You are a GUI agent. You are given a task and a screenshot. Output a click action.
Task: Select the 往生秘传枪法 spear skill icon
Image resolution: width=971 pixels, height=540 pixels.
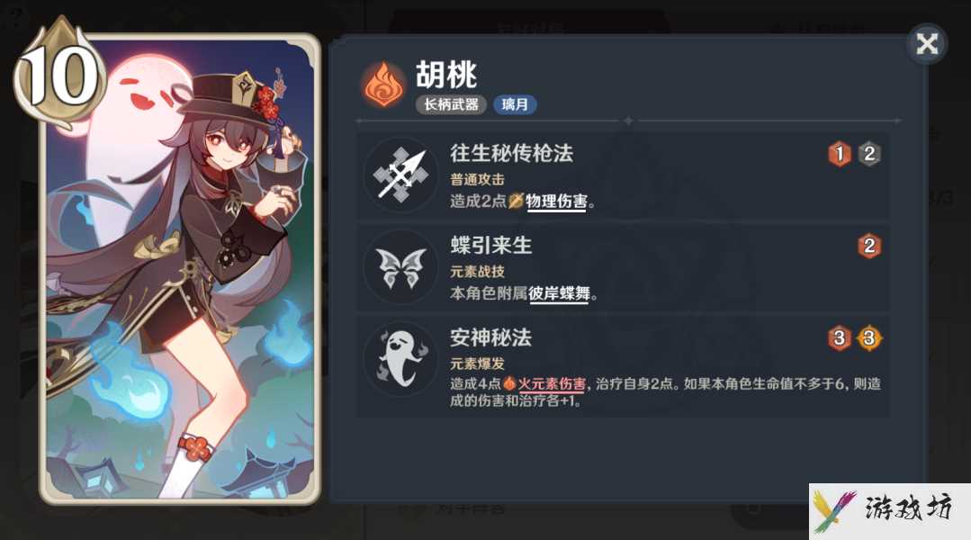point(400,175)
